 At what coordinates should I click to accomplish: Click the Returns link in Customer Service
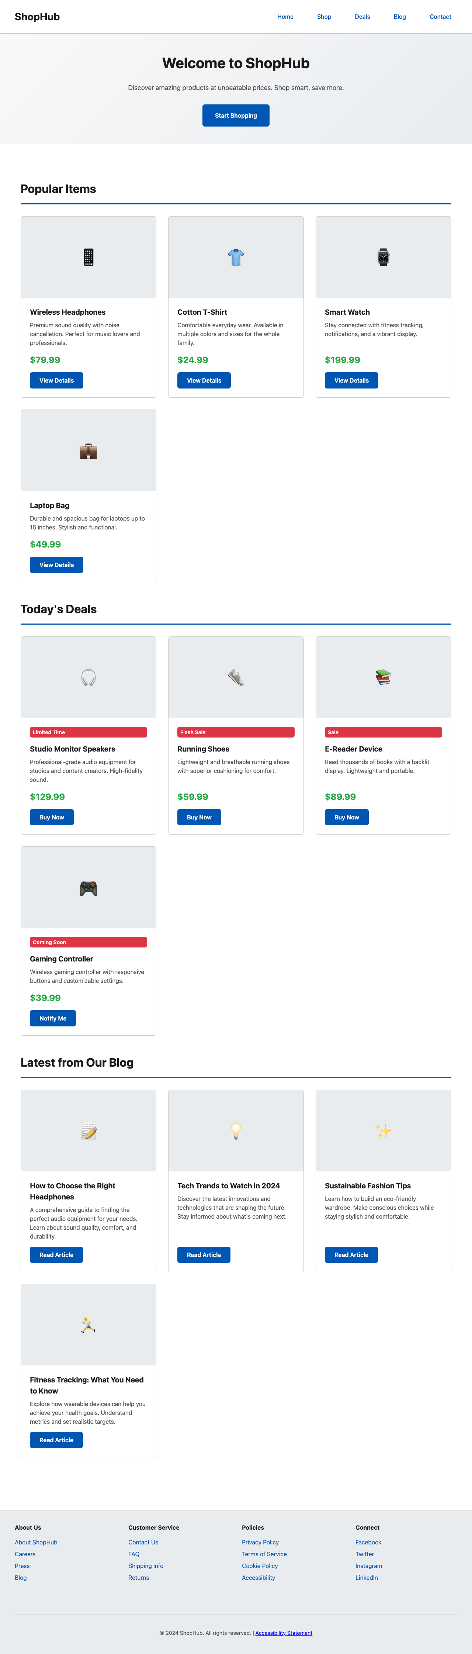click(139, 1578)
